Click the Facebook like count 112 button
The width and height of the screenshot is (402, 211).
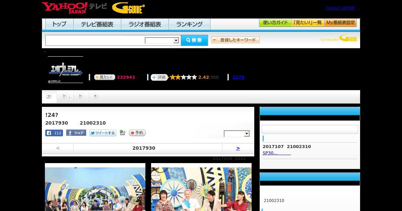54,133
